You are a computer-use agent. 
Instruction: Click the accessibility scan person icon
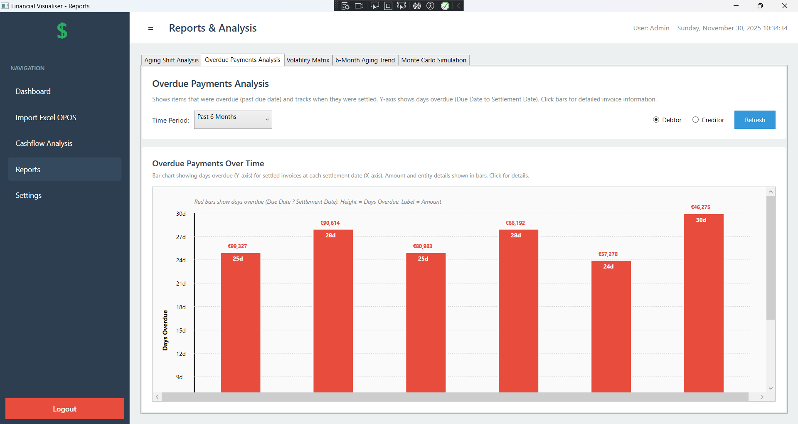point(431,6)
